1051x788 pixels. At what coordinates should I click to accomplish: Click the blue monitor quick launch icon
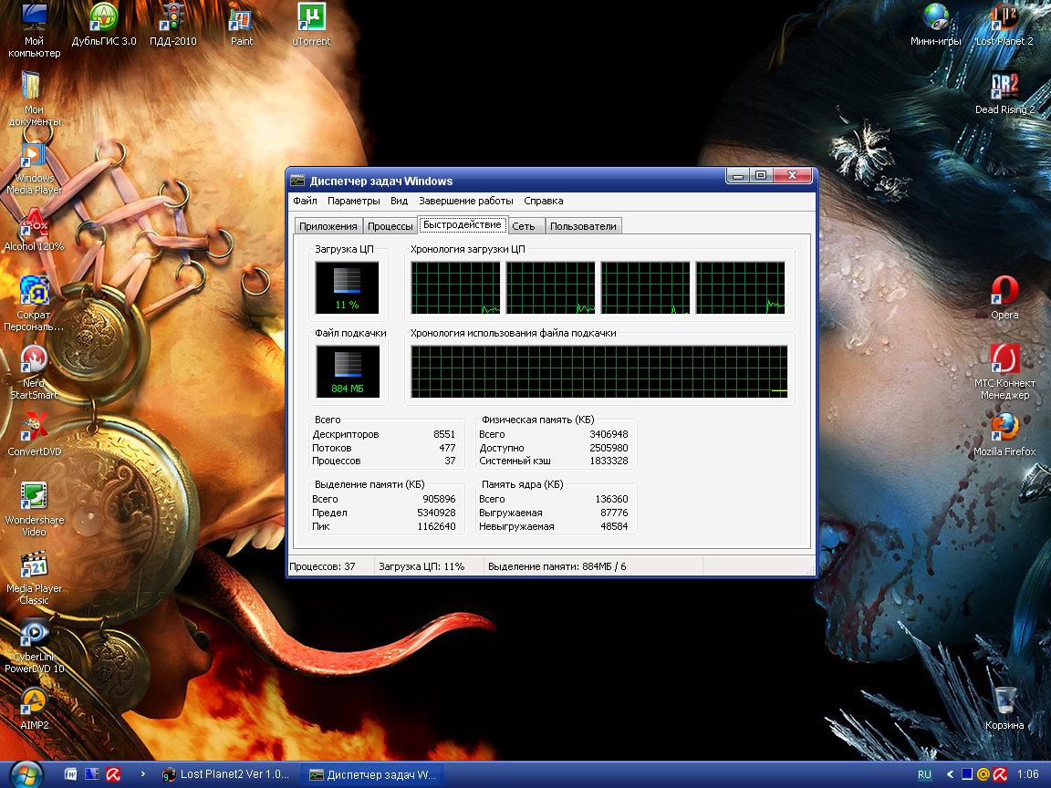(92, 774)
